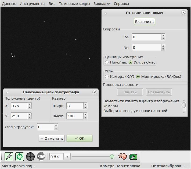This screenshot has height=169, width=191.
Task: Decrease Dec speed with down arrow
Action: (163, 49)
